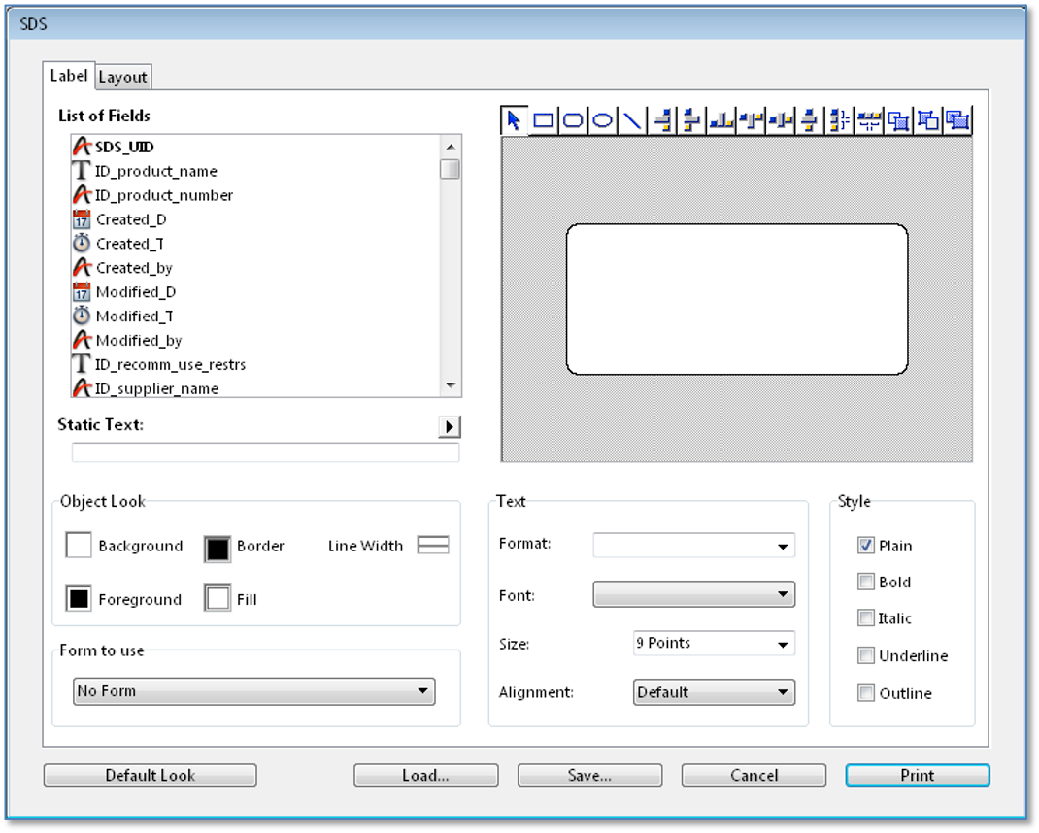Select the Label tab
Viewport: 1039px width, 833px height.
click(x=69, y=76)
